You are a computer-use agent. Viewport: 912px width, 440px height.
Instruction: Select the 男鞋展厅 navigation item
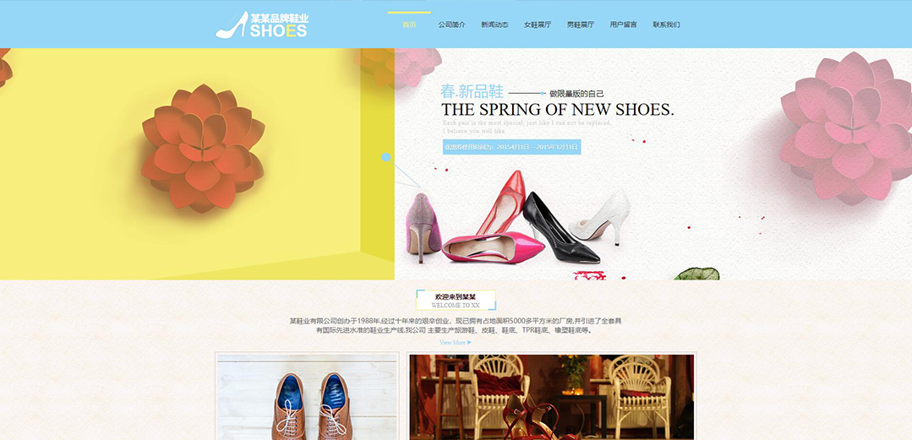pyautogui.click(x=581, y=25)
